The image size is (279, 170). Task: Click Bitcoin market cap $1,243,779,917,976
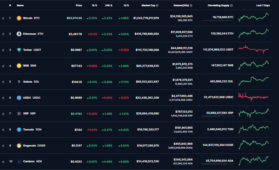pos(146,18)
